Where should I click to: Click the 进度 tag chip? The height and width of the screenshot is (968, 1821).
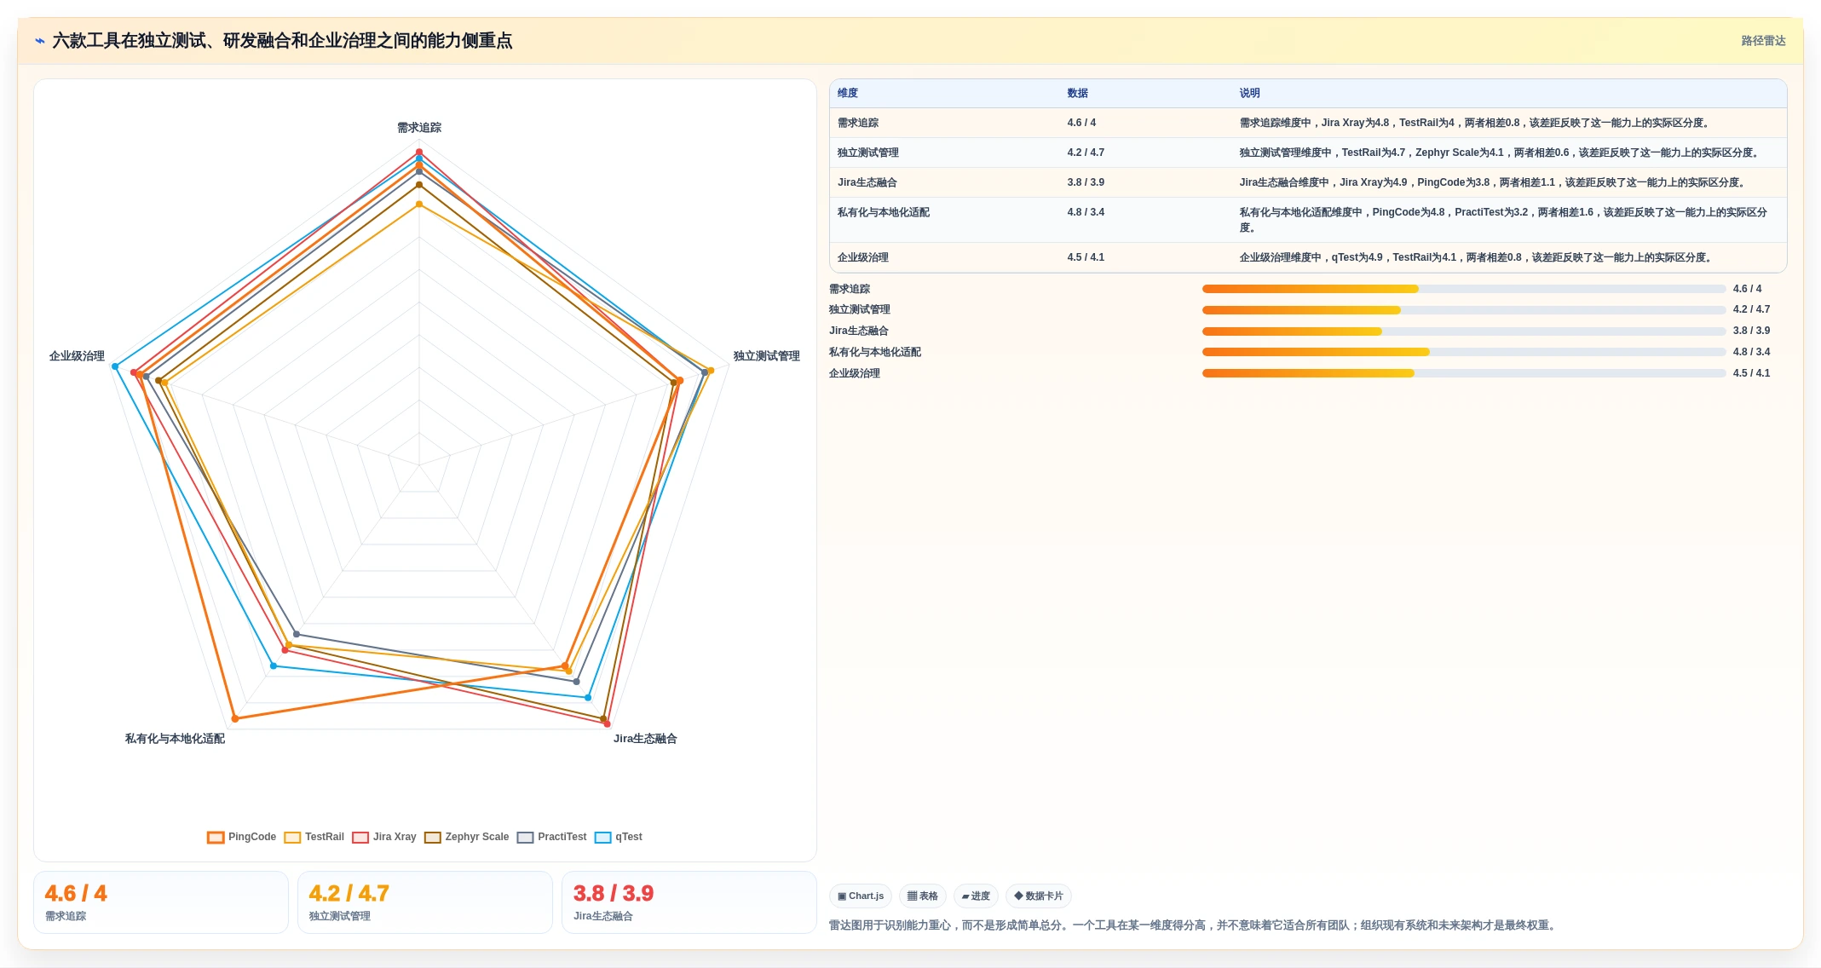tap(976, 896)
